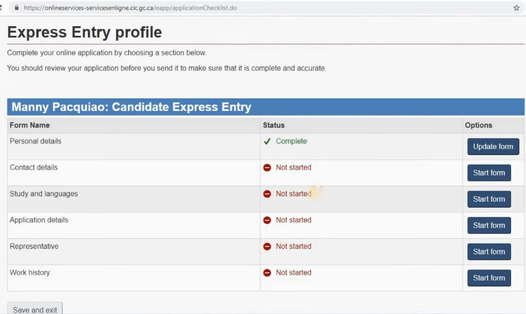Click the Manny Pacquiao candidate banner
Image resolution: width=526 pixels, height=314 pixels.
coord(131,107)
